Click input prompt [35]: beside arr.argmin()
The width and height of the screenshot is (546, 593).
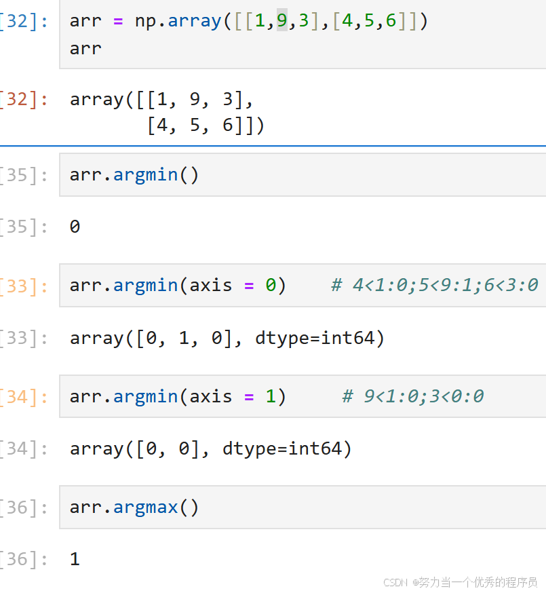[x=24, y=175]
